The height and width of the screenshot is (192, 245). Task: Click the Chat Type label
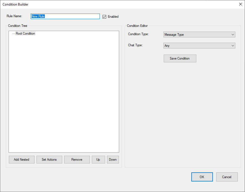pos(135,45)
